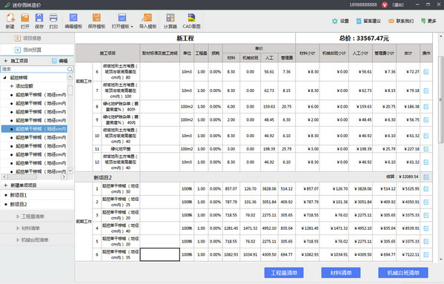The height and width of the screenshot is (284, 444).
Task: Click the outlined empty cell in the bottom row
Action: click(x=160, y=254)
